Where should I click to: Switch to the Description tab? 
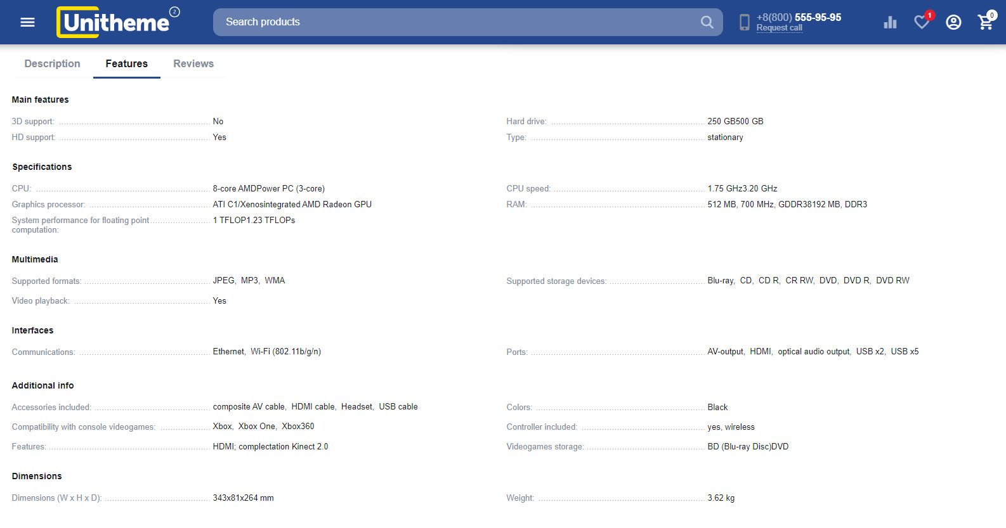pos(52,63)
